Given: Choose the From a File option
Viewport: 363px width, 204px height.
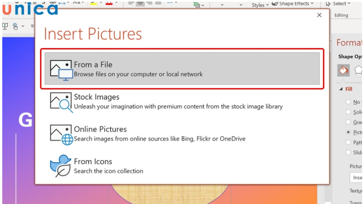Looking at the screenshot, I should click(182, 68).
